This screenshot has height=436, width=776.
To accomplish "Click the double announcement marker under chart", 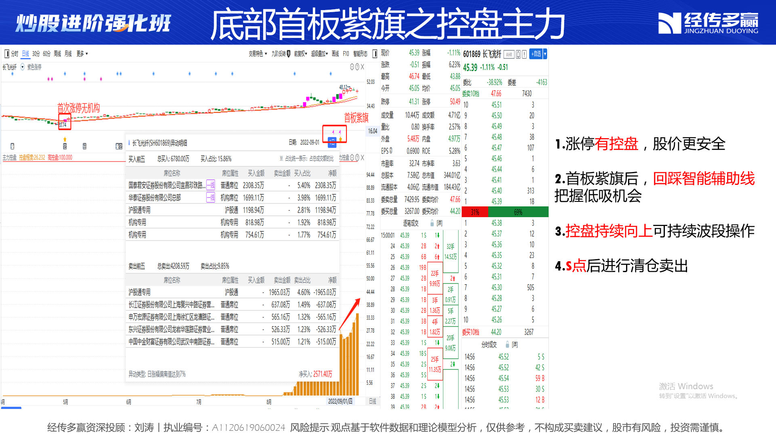I will pyautogui.click(x=119, y=146).
